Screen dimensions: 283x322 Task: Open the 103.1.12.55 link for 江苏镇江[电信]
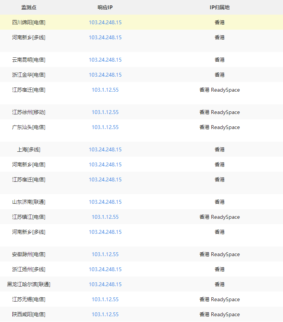tap(105, 217)
